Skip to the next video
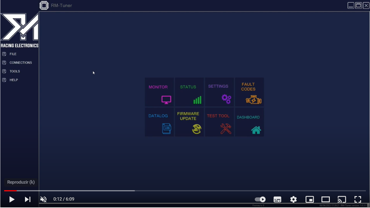The width and height of the screenshot is (370, 208). click(28, 199)
